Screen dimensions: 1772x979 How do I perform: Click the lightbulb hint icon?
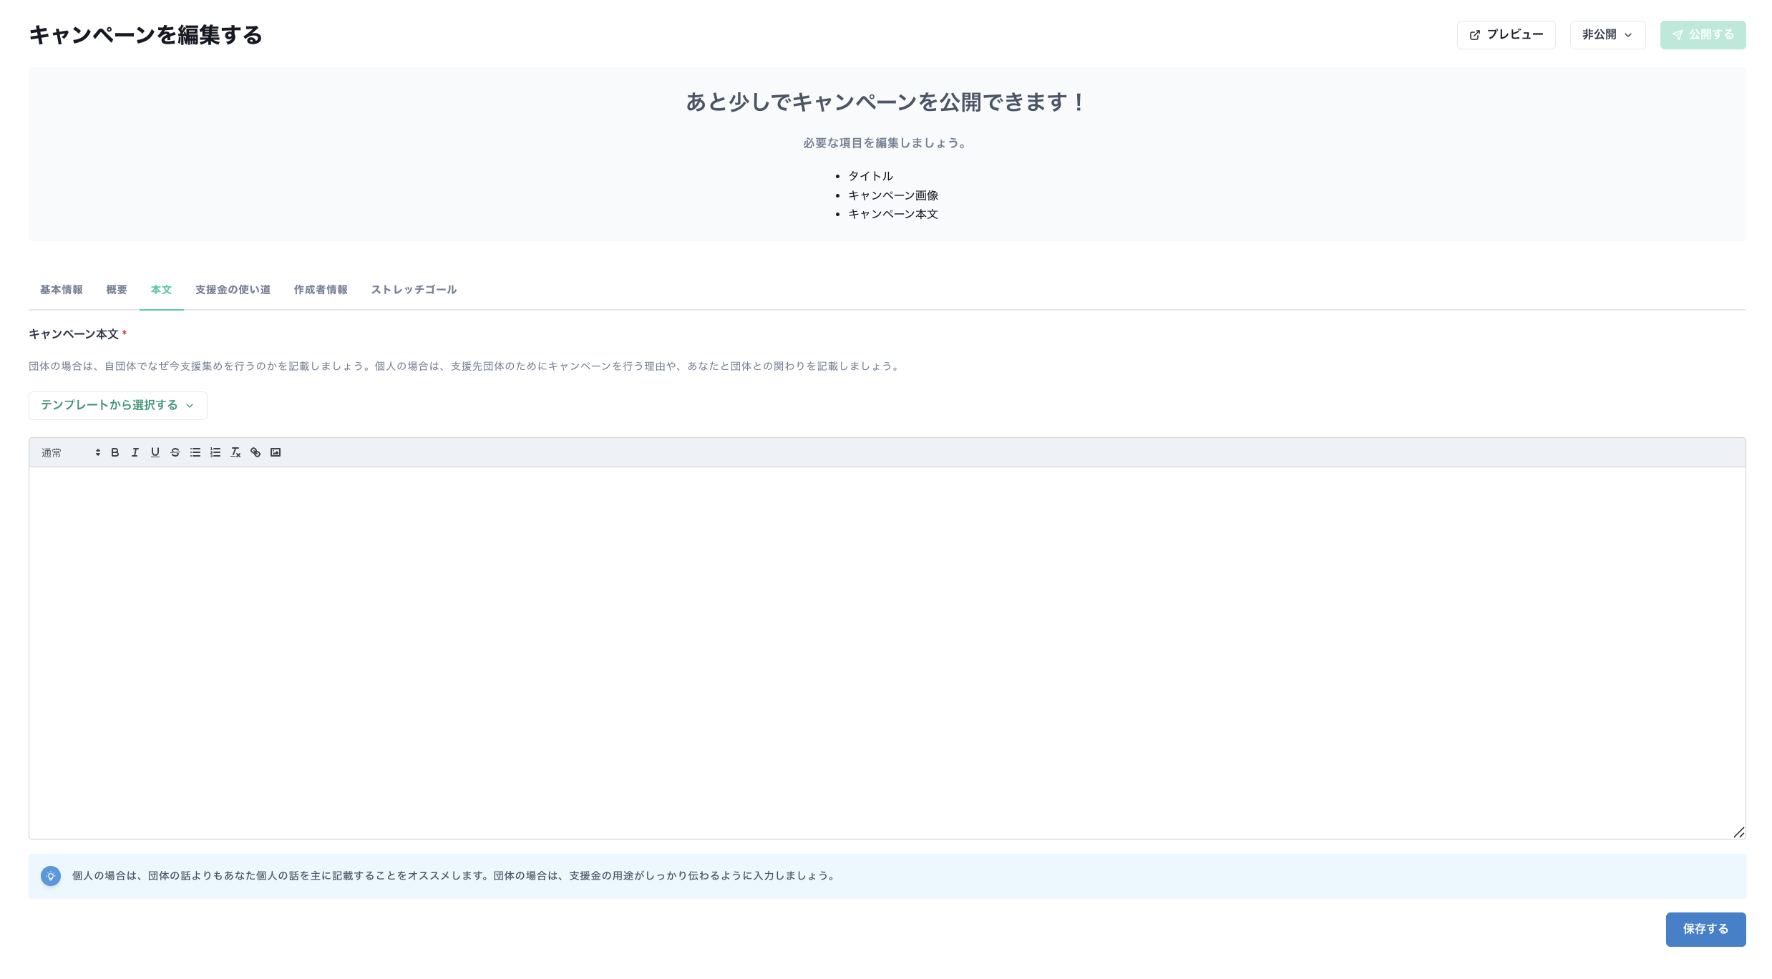(x=51, y=876)
